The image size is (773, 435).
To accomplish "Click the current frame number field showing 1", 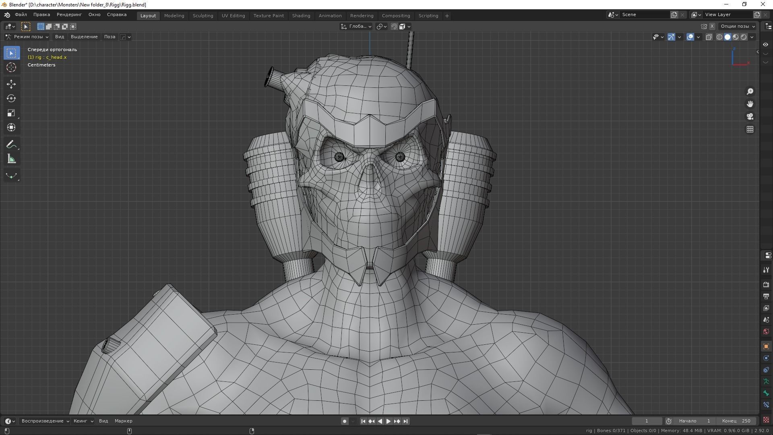I will (x=647, y=421).
